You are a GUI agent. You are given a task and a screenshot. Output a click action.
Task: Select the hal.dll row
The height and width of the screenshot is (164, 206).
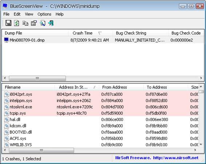[x=100, y=119]
